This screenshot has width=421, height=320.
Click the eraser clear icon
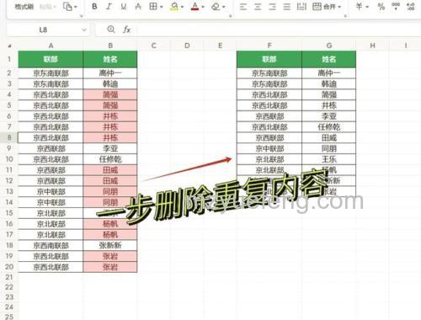coord(216,7)
